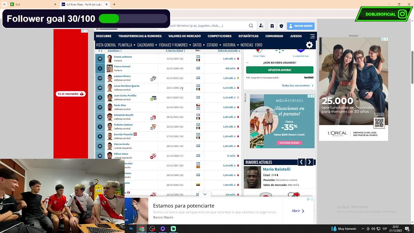The width and height of the screenshot is (414, 233).
Task: Click Reserva Ahora in the Meliá ad
Action: coord(289,143)
